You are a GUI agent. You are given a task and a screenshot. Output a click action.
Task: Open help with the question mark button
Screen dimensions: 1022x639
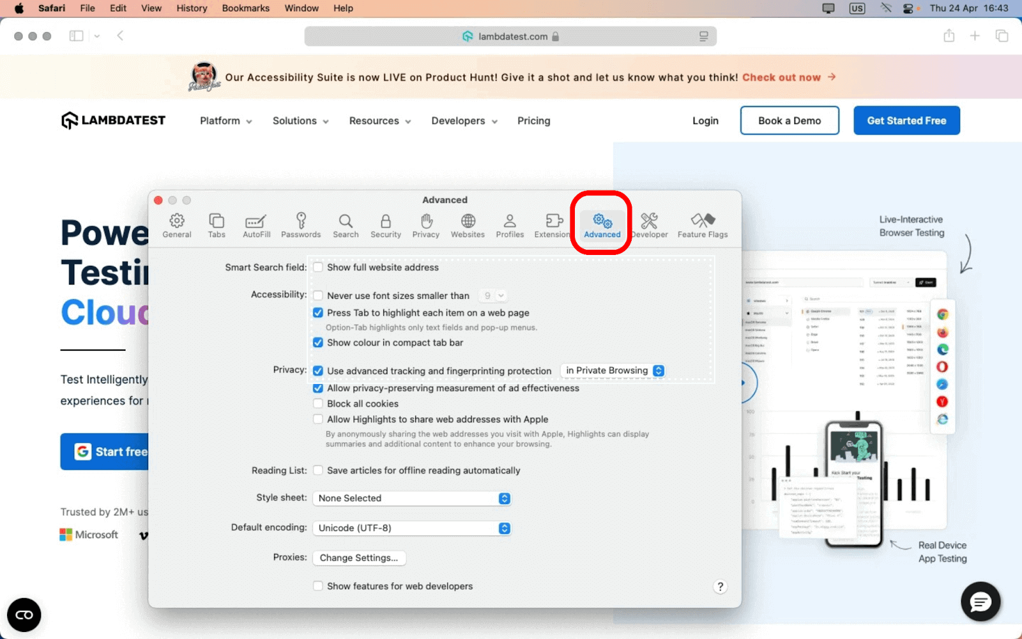tap(721, 587)
